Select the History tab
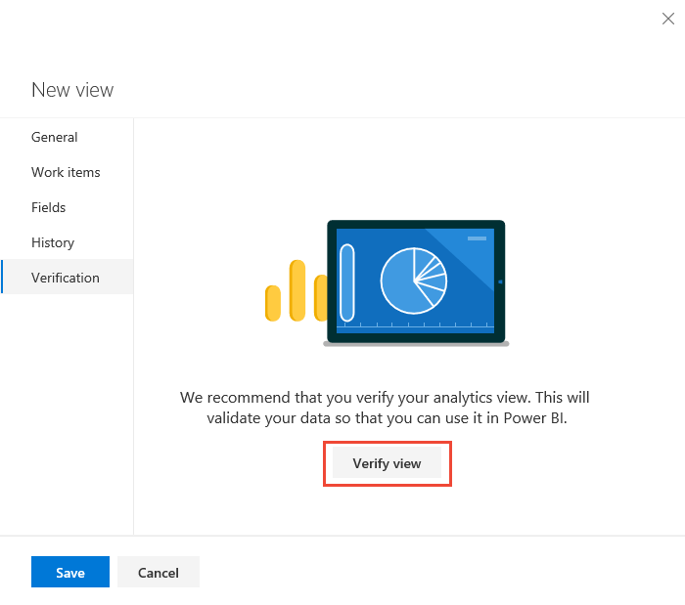Screen dimensions: 685x605 67,242
